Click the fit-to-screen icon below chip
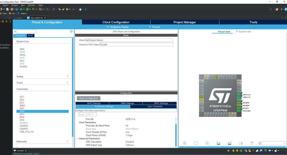The width and height of the screenshot is (287, 155). pyautogui.click(x=196, y=143)
